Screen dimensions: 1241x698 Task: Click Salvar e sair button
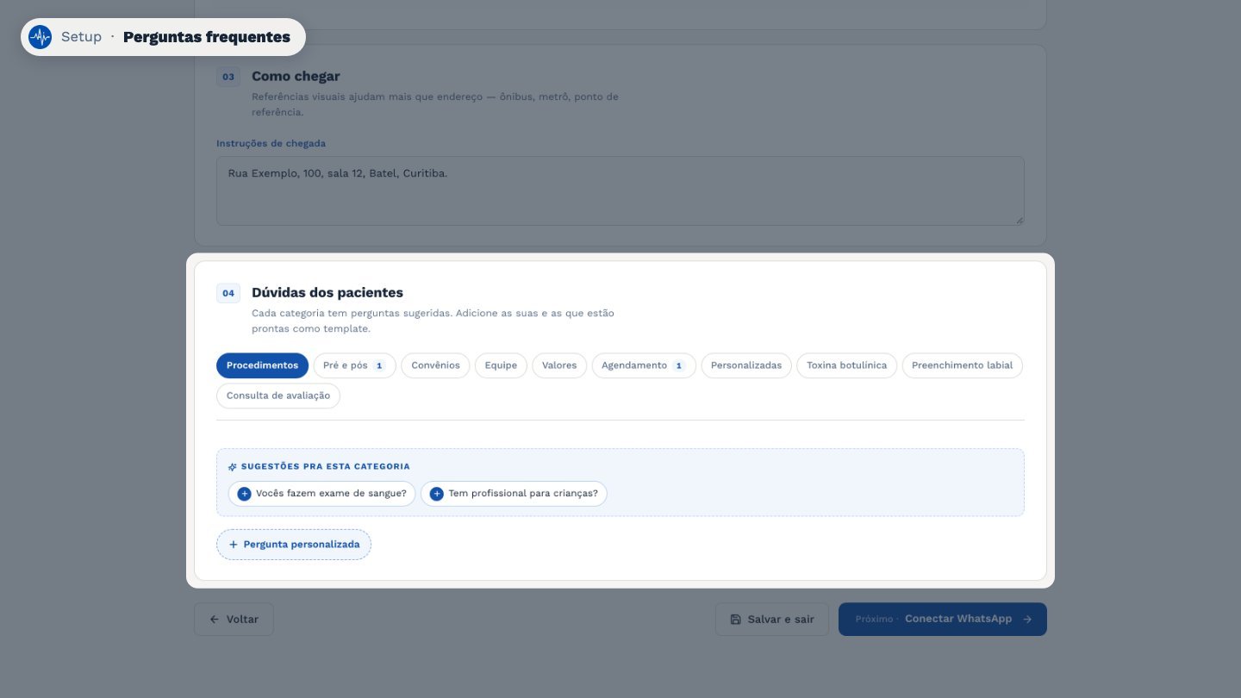tap(771, 620)
